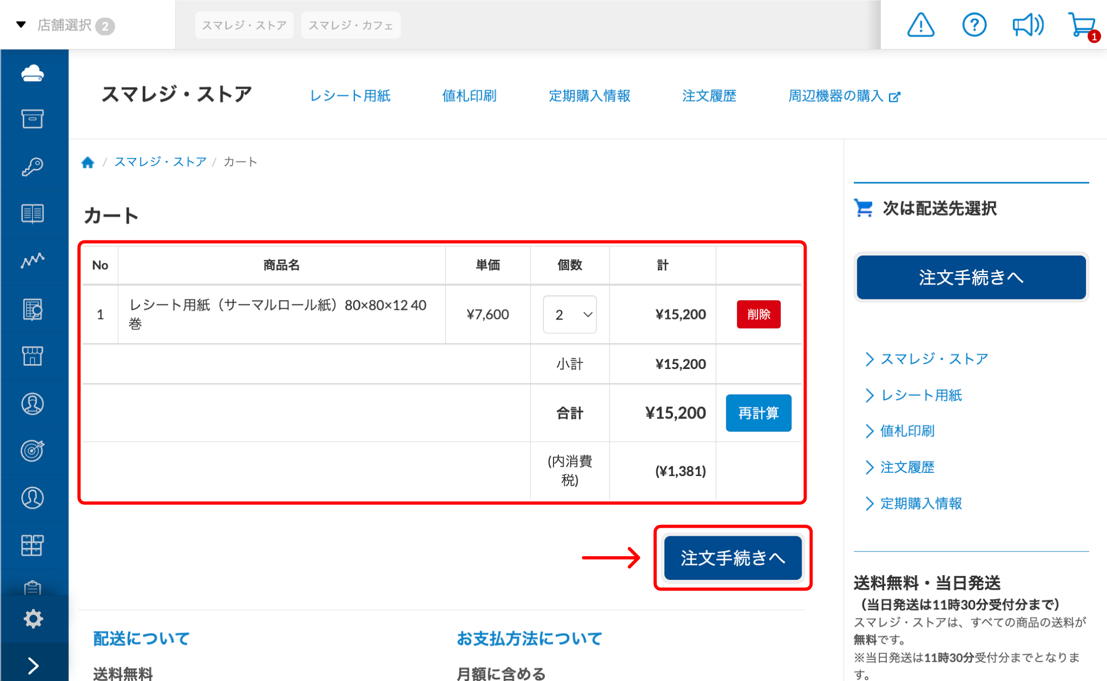Open the announcements megaphone icon
1107x681 pixels.
(1028, 25)
